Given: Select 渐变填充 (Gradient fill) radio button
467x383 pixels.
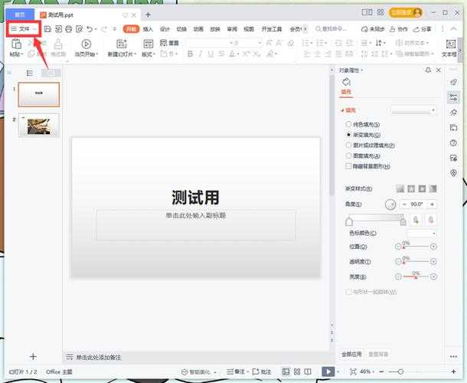Looking at the screenshot, I should click(x=348, y=135).
